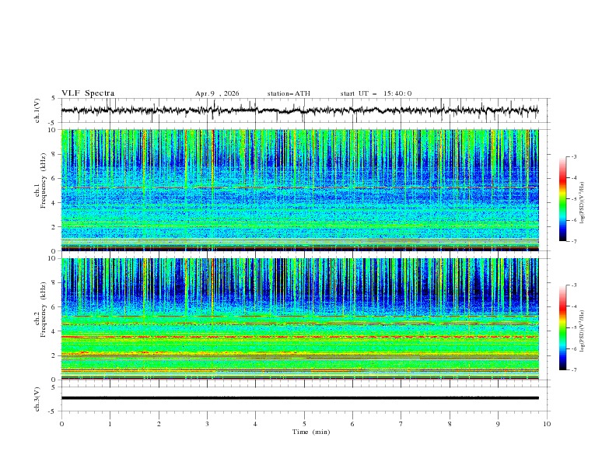
Task: Click time axis tick label "9"
Action: click(x=498, y=424)
